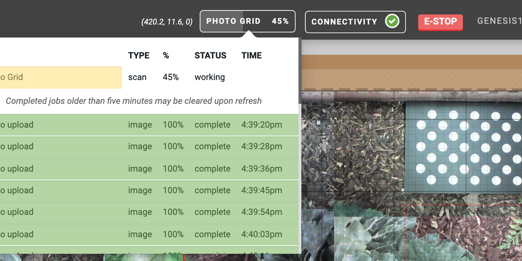The image size is (522, 261).
Task: Click 45% in the scan job row
Action: (171, 77)
